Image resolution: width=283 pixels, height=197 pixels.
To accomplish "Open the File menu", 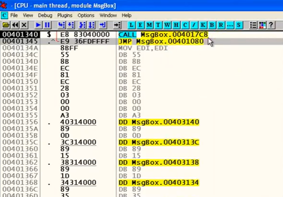I will click(14, 15).
